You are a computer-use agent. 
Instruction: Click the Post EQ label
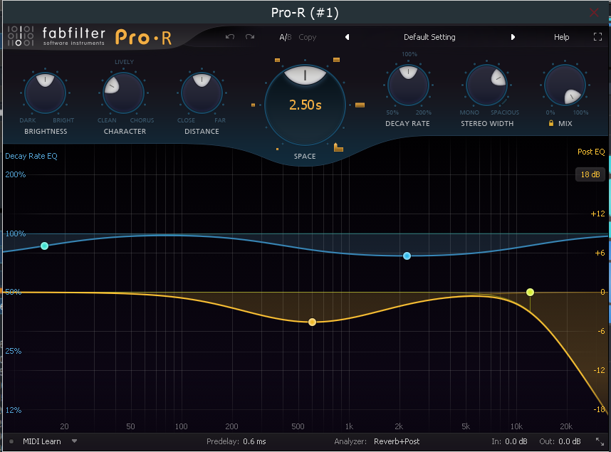click(x=591, y=152)
